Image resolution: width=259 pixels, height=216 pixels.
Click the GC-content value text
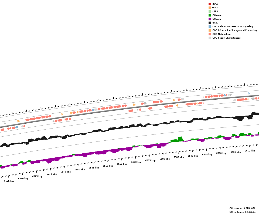click(x=243, y=212)
